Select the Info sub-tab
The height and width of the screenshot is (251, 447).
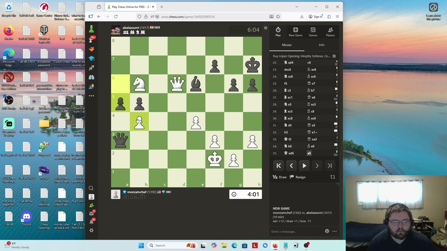tap(322, 45)
